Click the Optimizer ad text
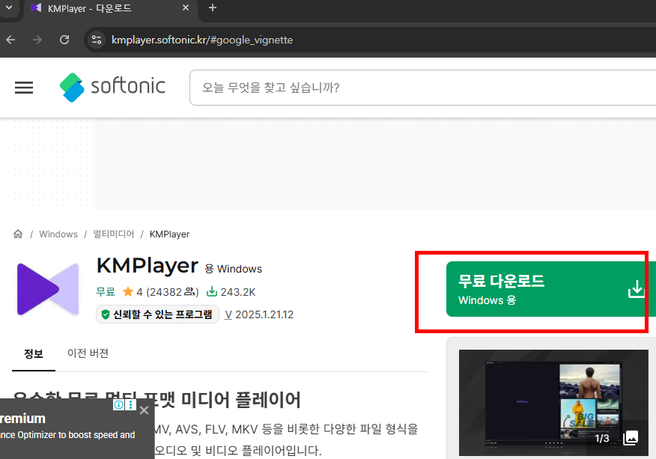Image resolution: width=656 pixels, height=459 pixels. 67,435
